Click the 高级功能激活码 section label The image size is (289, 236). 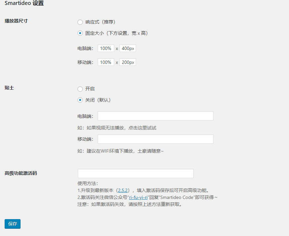[x=21, y=172]
